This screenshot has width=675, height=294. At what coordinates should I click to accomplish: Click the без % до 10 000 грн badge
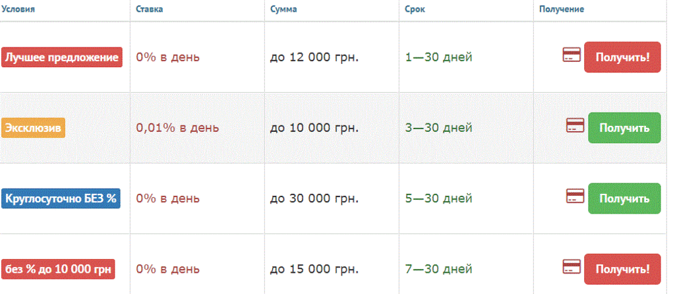[x=59, y=269]
